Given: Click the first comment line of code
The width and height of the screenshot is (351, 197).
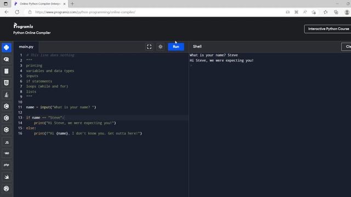Looking at the screenshot, I should tap(50, 55).
